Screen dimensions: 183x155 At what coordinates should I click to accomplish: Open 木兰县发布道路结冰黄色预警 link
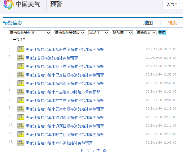[x=65, y=100]
